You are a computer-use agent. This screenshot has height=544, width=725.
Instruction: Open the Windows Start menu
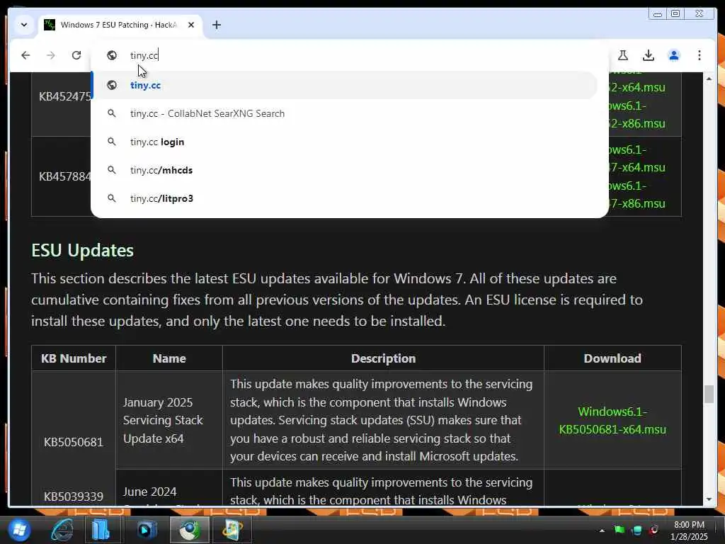(x=19, y=530)
